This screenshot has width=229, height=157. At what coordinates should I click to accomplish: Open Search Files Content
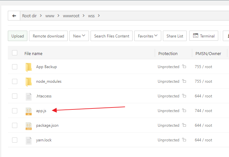point(111,36)
